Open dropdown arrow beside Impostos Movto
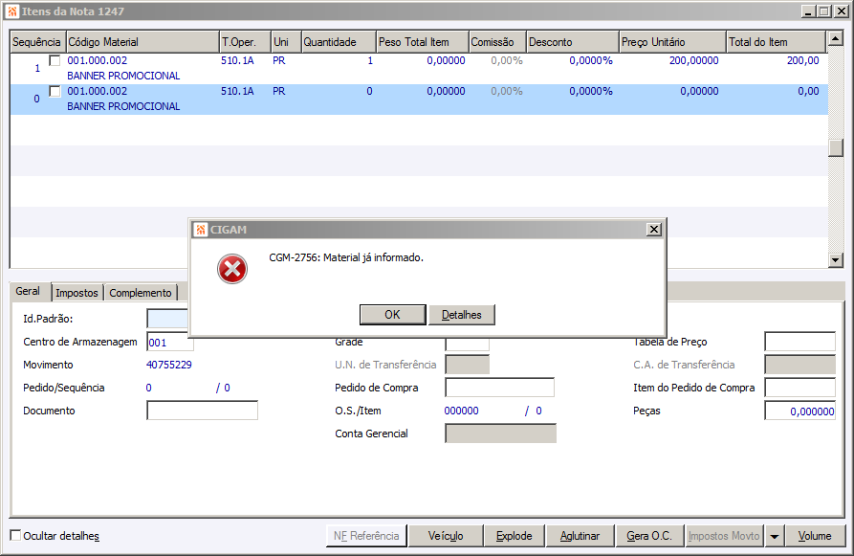 click(774, 536)
